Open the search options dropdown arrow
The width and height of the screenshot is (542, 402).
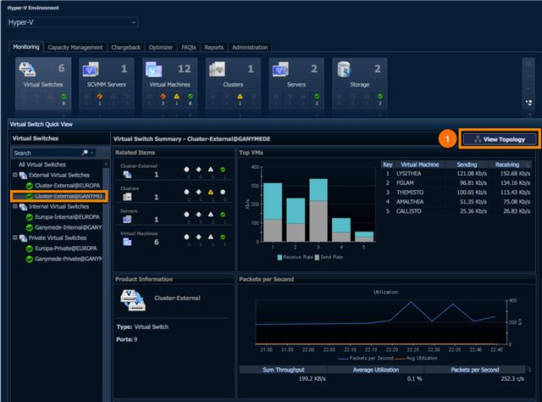(92, 153)
